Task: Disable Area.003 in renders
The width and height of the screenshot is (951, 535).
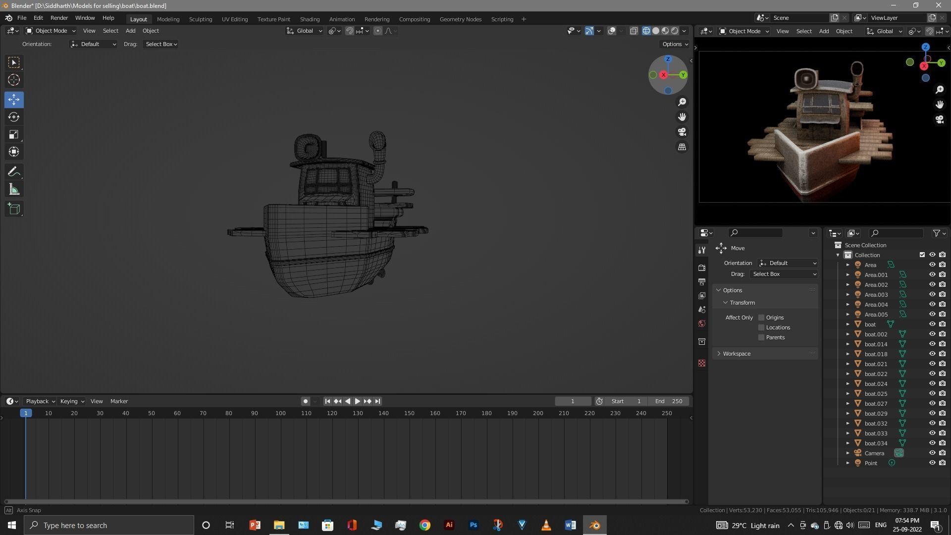Action: 942,295
